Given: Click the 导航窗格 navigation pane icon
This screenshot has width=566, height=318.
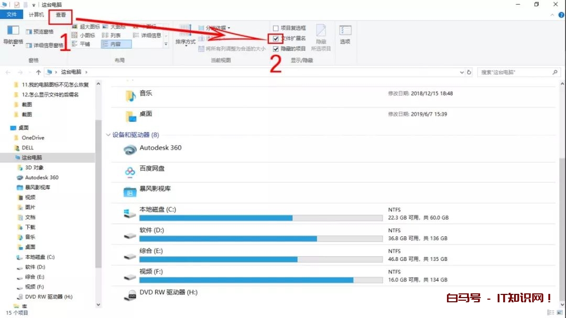Looking at the screenshot, I should pos(13,32).
